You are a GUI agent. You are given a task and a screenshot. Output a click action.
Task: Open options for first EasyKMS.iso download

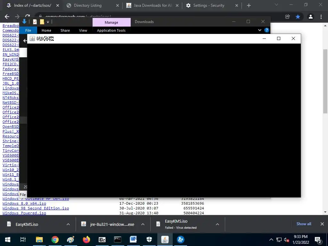point(68,224)
